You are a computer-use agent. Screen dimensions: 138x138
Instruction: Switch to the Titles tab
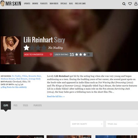click(x=25, y=105)
